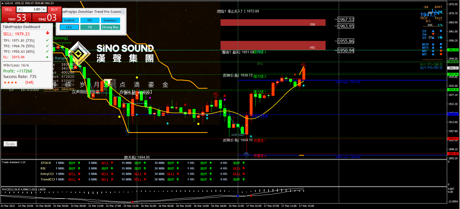Viewport: 460px width, 209px height.
Task: Click the LLG,H1 chart title text
Action: pyautogui.click(x=9, y=3)
